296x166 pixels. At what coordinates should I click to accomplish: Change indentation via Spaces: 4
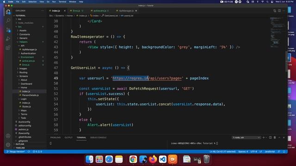[243, 152]
